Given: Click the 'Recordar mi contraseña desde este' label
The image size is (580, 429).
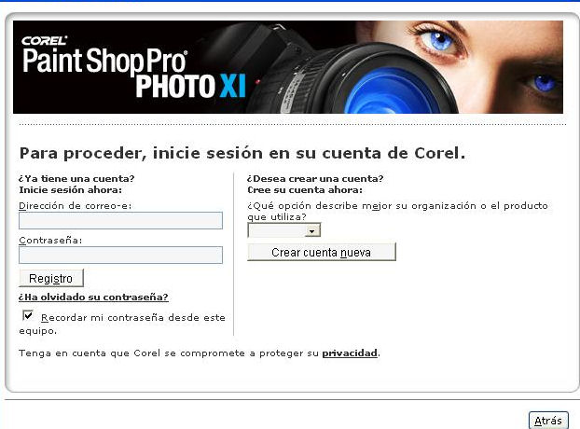Looking at the screenshot, I should (x=133, y=318).
